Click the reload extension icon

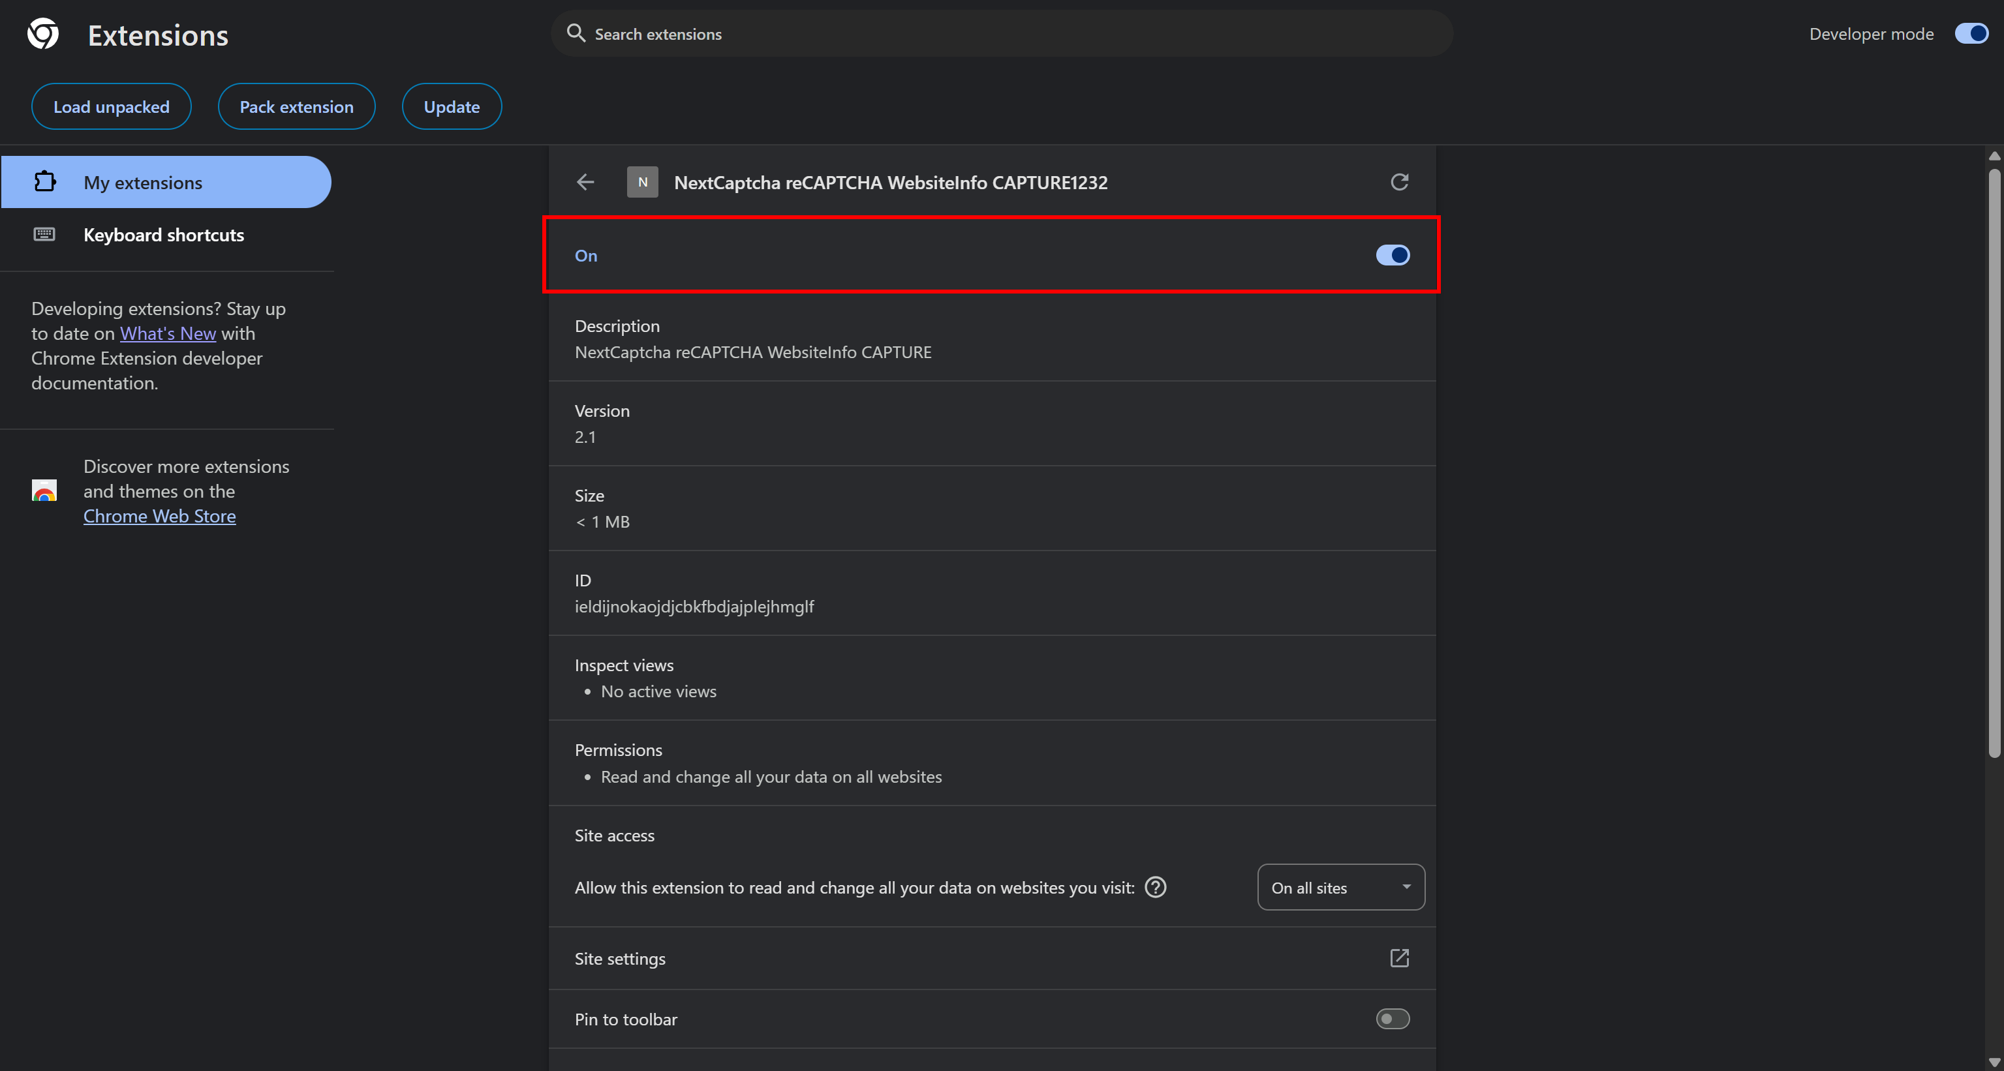click(1399, 182)
